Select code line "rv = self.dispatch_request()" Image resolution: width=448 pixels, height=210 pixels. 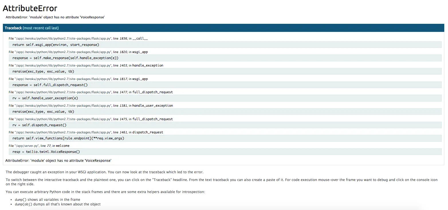pos(225,125)
